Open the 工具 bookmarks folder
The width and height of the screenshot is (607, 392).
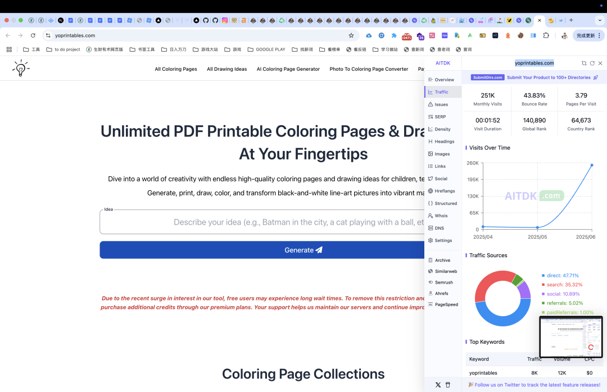[x=31, y=49]
